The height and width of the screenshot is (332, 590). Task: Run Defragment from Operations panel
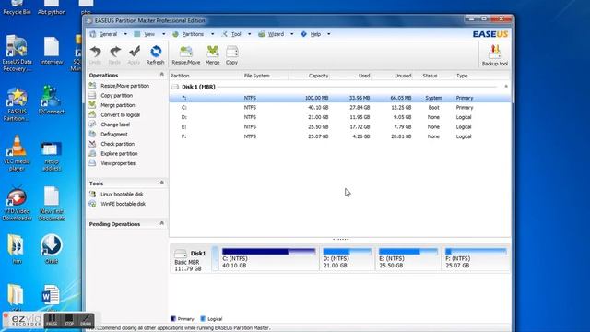(x=114, y=135)
